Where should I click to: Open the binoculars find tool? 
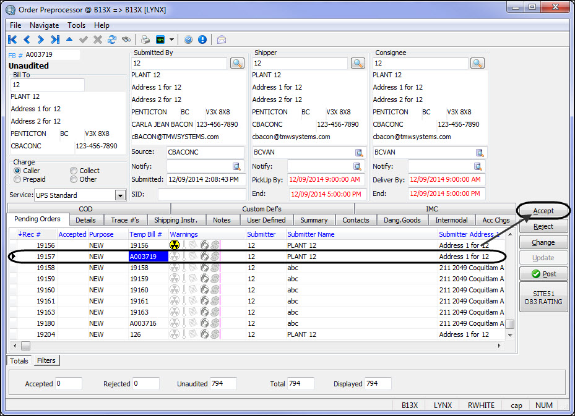tap(126, 40)
